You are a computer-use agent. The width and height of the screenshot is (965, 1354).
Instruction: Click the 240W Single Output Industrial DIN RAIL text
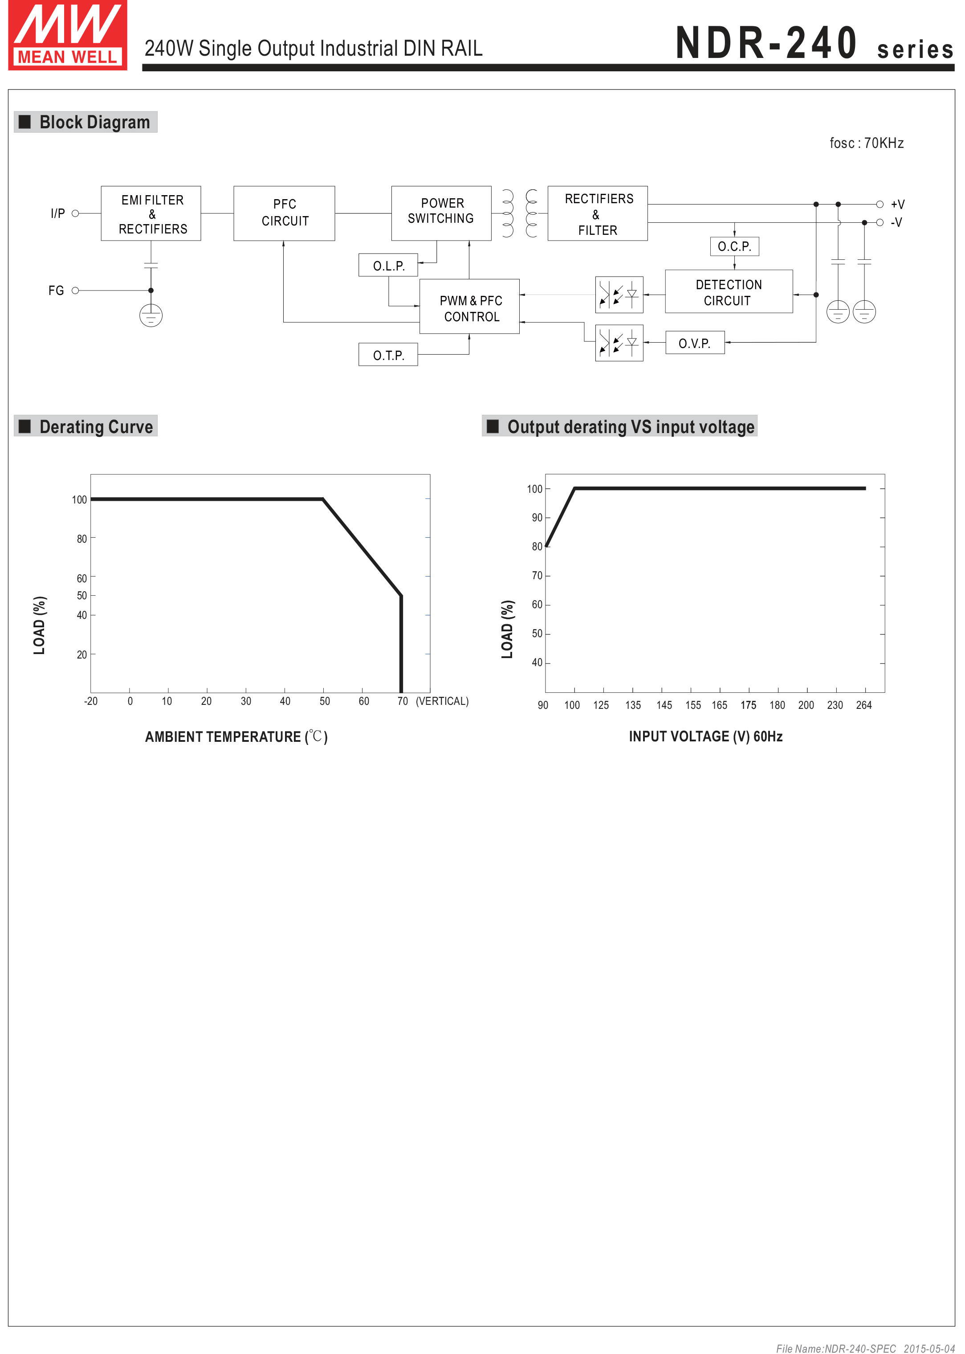click(x=314, y=48)
